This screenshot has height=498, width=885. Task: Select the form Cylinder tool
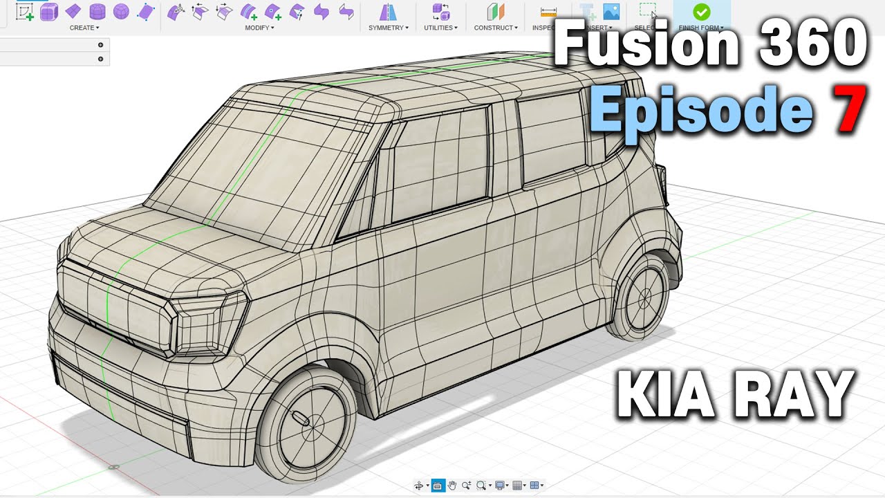coord(97,11)
